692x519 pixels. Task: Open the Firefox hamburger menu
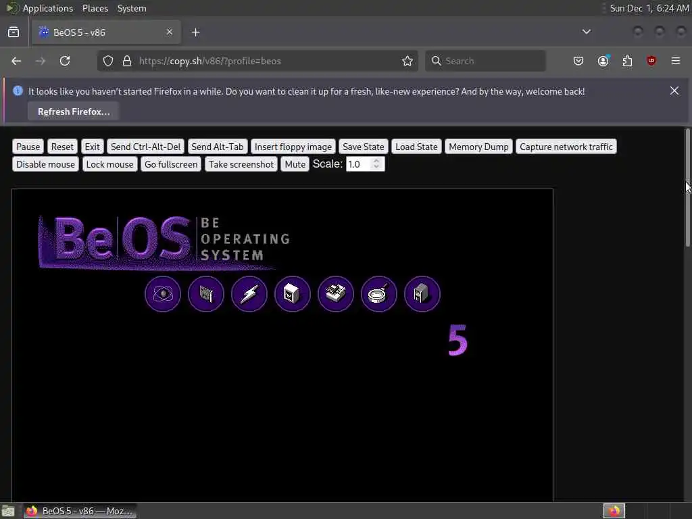pos(676,61)
